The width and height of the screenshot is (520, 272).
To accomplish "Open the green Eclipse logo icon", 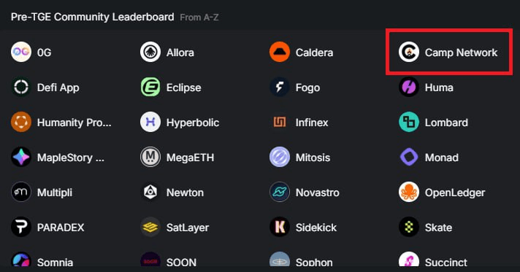I will click(150, 87).
